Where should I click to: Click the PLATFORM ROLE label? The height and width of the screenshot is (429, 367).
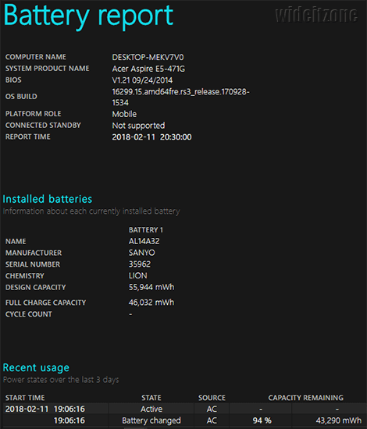coord(33,114)
